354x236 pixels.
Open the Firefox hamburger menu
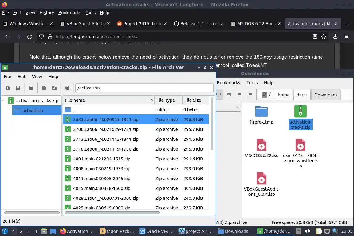(x=347, y=37)
